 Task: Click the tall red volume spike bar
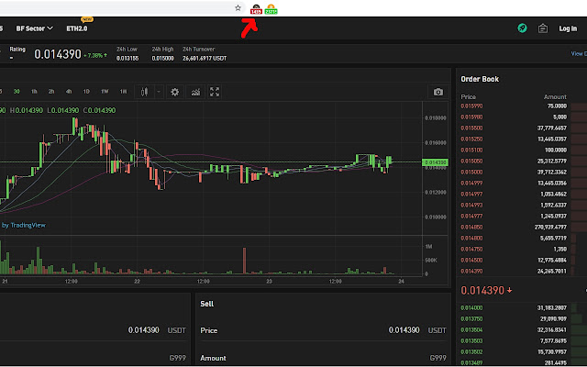pos(245,261)
